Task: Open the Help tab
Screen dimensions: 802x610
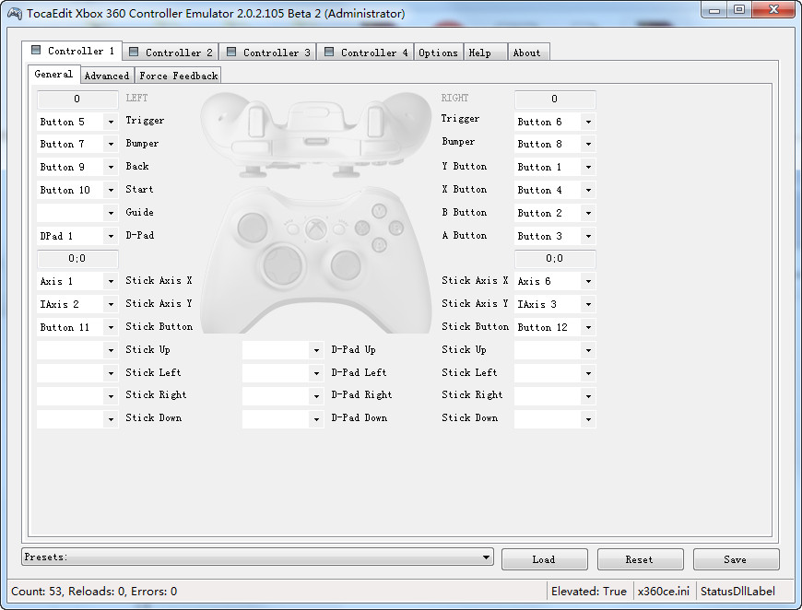Action: click(x=486, y=53)
